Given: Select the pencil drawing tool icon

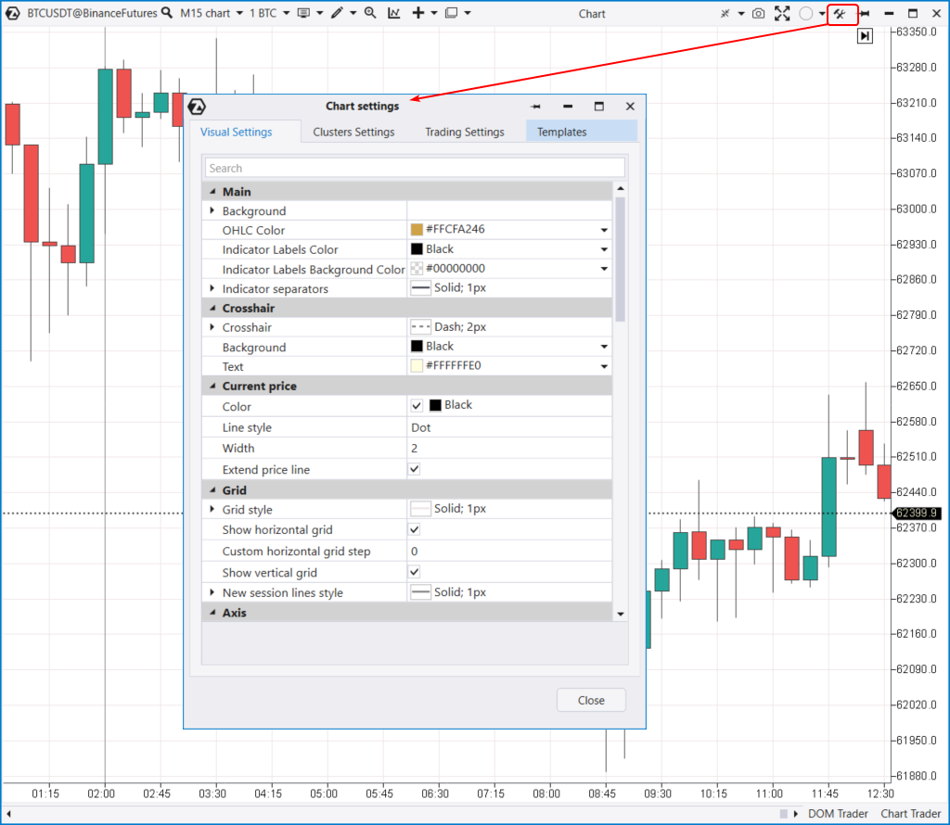Looking at the screenshot, I should [337, 13].
